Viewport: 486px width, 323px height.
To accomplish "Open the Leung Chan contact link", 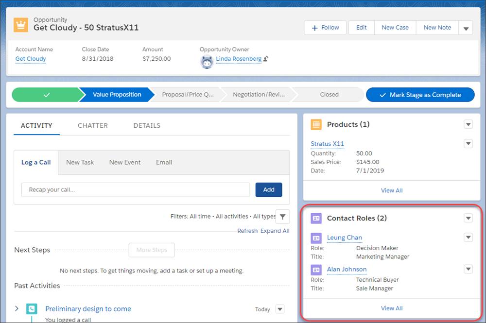I will pyautogui.click(x=345, y=238).
